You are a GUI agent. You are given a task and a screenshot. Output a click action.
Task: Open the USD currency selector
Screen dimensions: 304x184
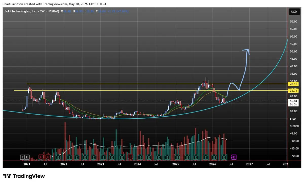[x=294, y=12]
